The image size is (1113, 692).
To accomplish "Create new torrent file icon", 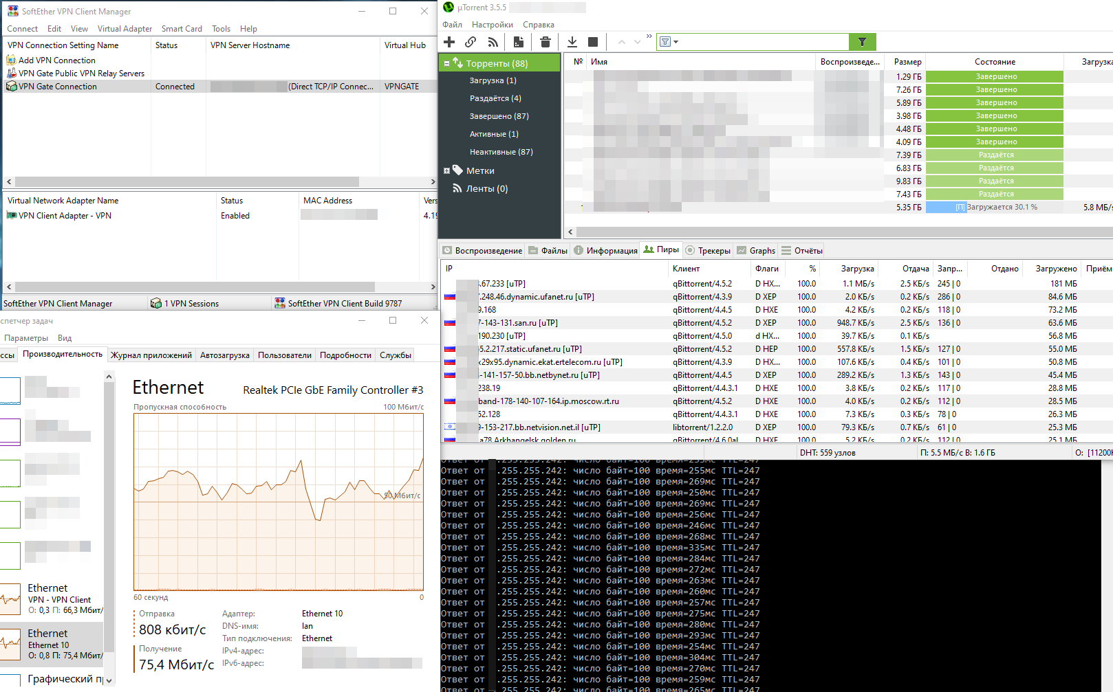I will (x=519, y=42).
